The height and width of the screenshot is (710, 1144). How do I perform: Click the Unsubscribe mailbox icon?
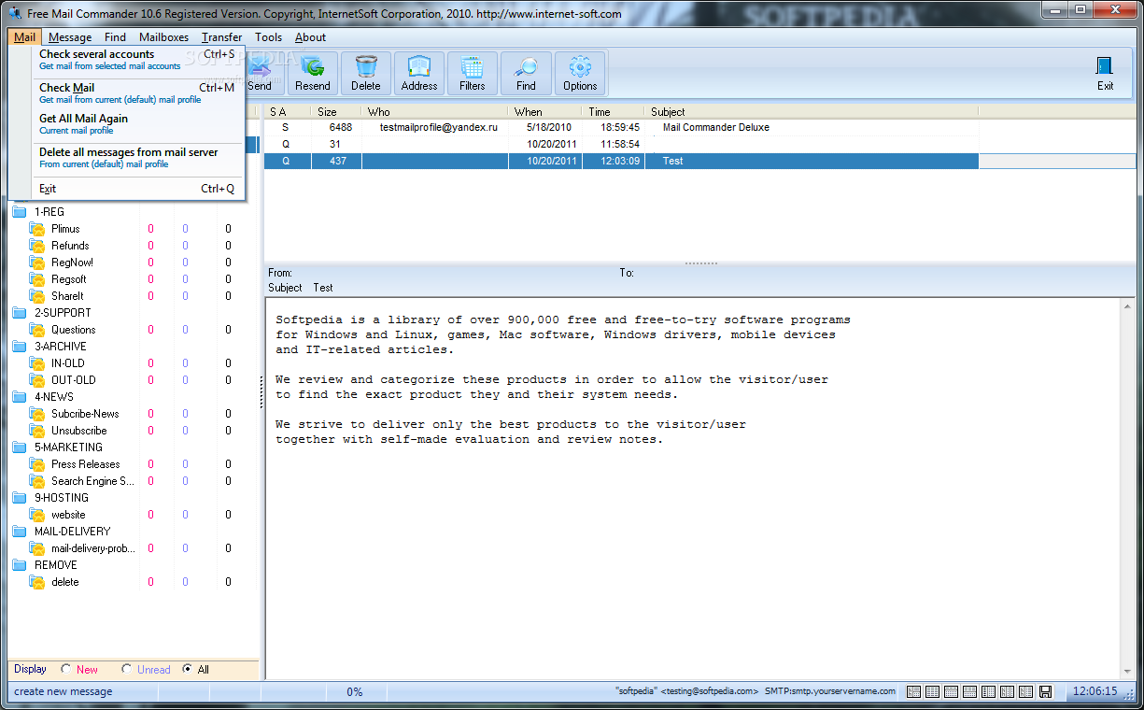(x=37, y=431)
